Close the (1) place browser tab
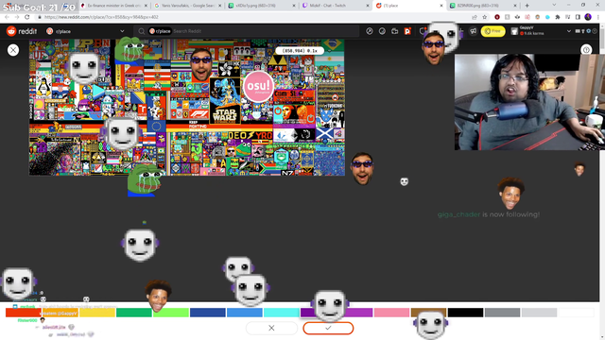The height and width of the screenshot is (340, 605). [x=441, y=6]
